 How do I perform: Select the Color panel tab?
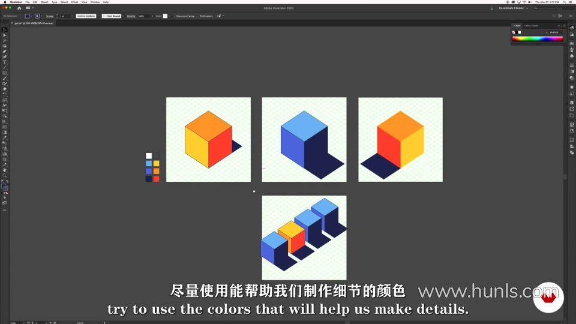coord(517,26)
